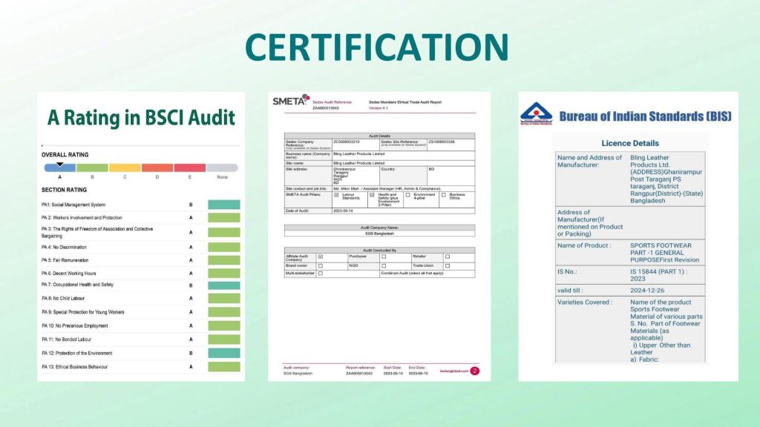The image size is (760, 427).
Task: Check the Purchaser checkbox
Action: [384, 256]
